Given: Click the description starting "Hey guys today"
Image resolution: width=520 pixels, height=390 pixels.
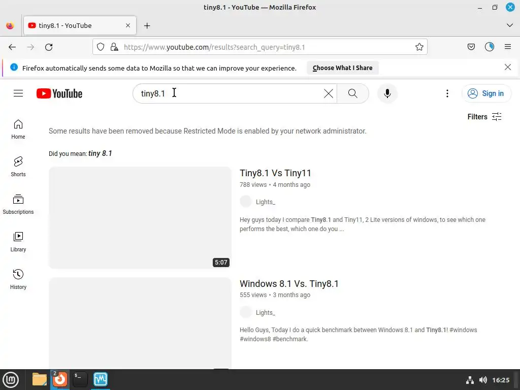Looking at the screenshot, I should pos(362,224).
